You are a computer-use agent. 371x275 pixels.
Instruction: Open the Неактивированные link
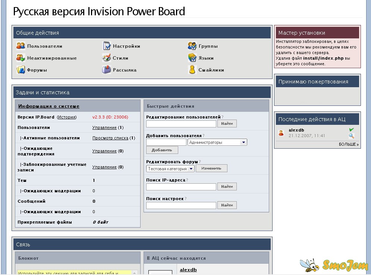tap(52, 58)
